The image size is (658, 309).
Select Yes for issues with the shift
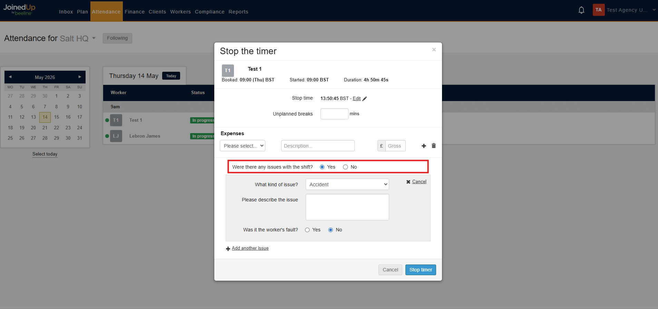pos(322,167)
